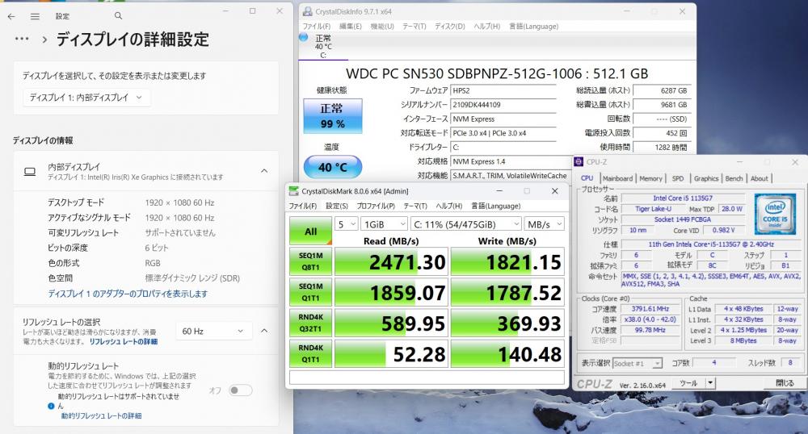Click the serial number field 2109DK444109

click(503, 104)
